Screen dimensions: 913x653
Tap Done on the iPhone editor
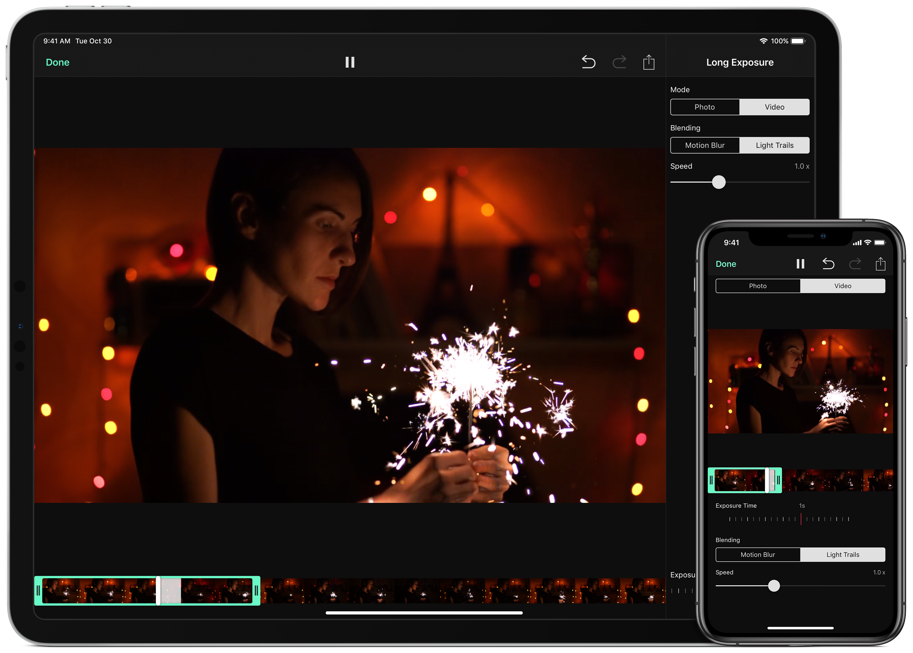pos(725,264)
